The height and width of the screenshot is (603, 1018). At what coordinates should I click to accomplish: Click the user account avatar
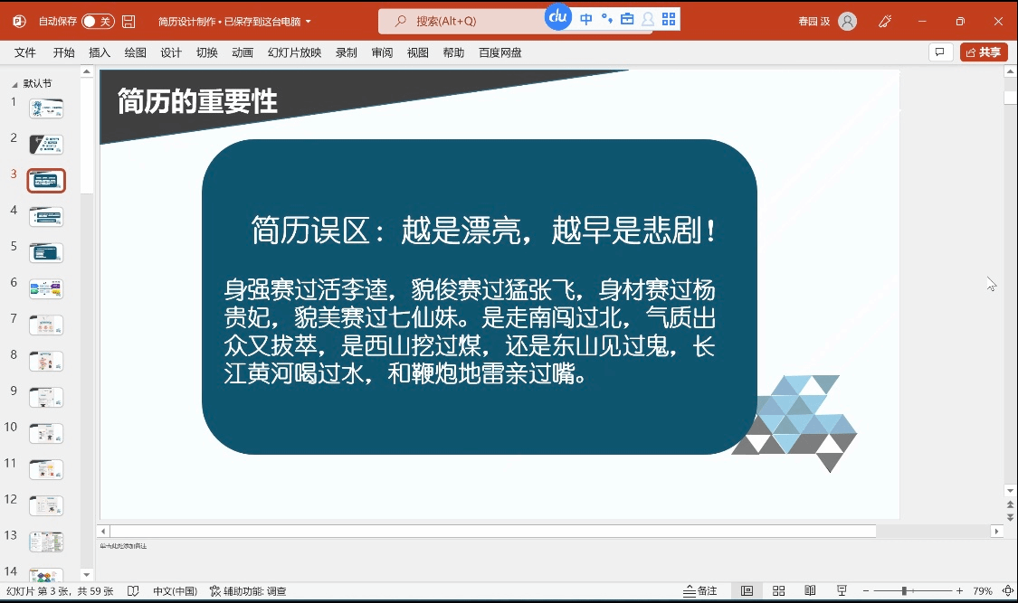(847, 21)
